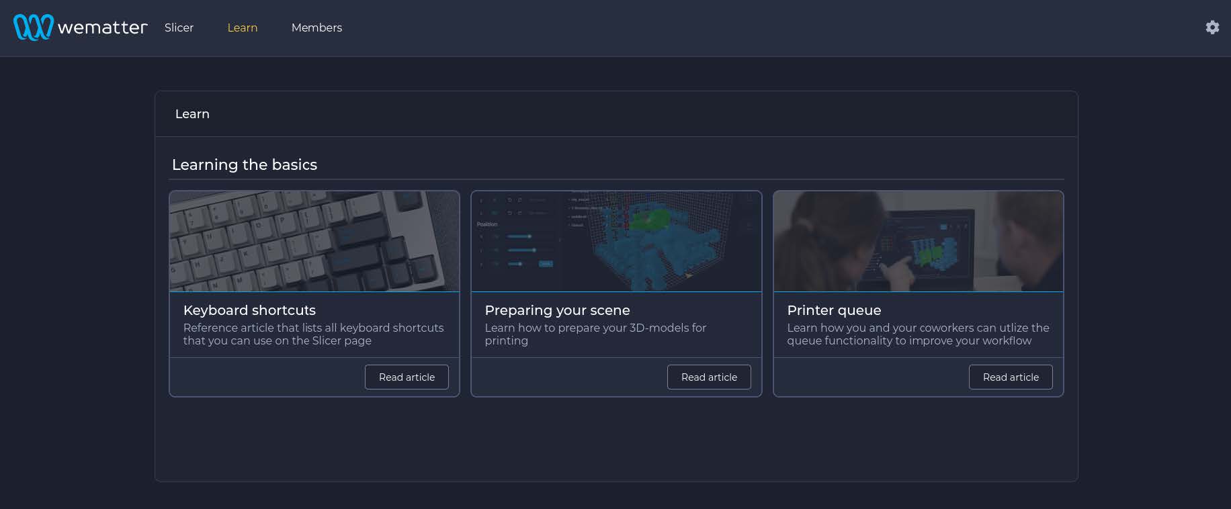This screenshot has height=509, width=1231.
Task: Click the Keyboard shortcuts card title
Action: point(249,310)
